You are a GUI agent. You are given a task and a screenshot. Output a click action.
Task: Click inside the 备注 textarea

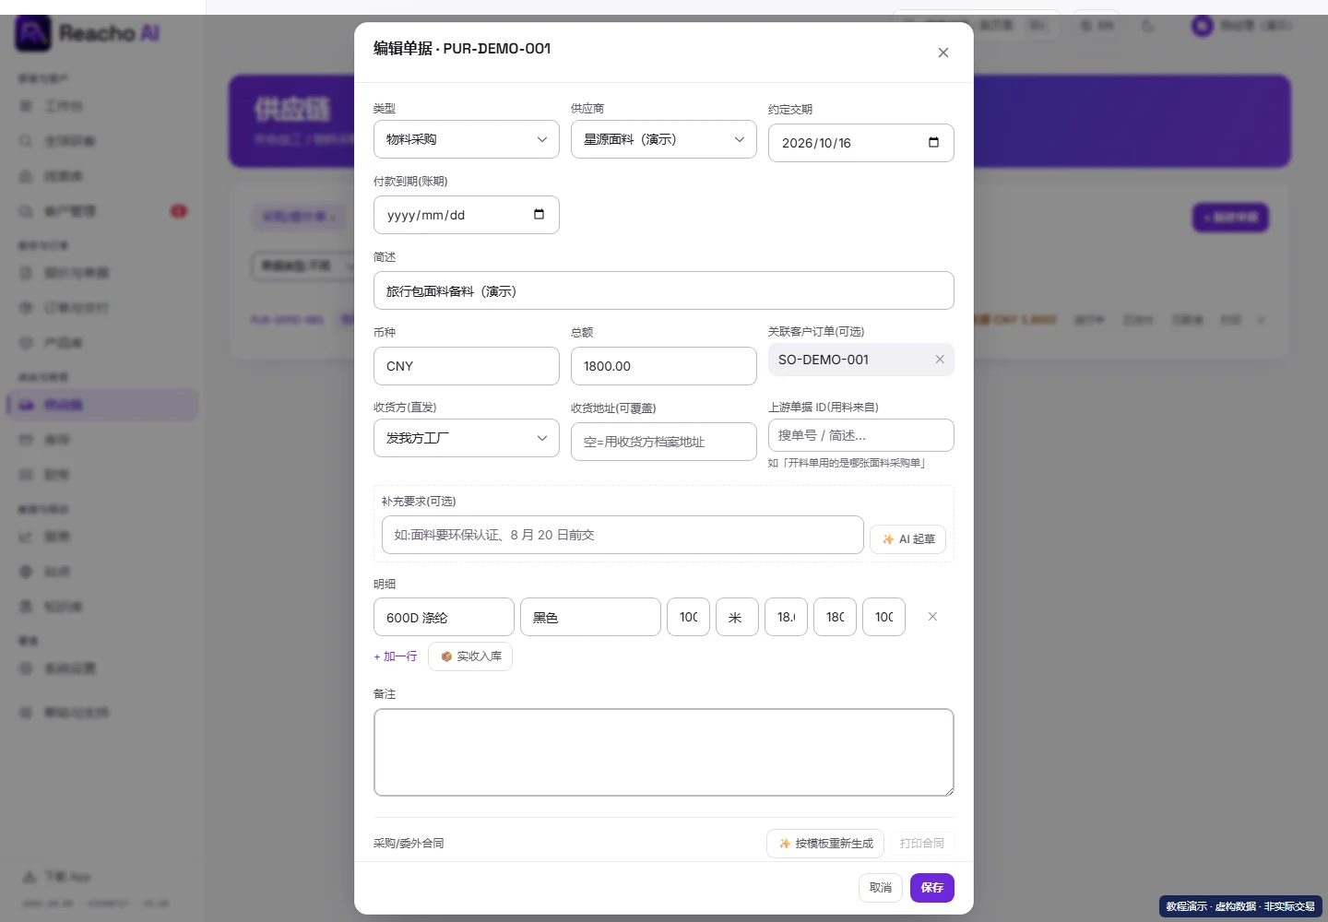[x=664, y=752]
